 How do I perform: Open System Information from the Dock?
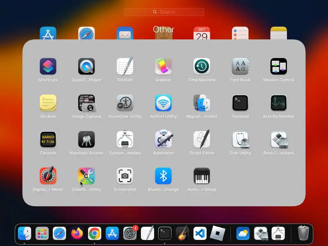(x=278, y=233)
